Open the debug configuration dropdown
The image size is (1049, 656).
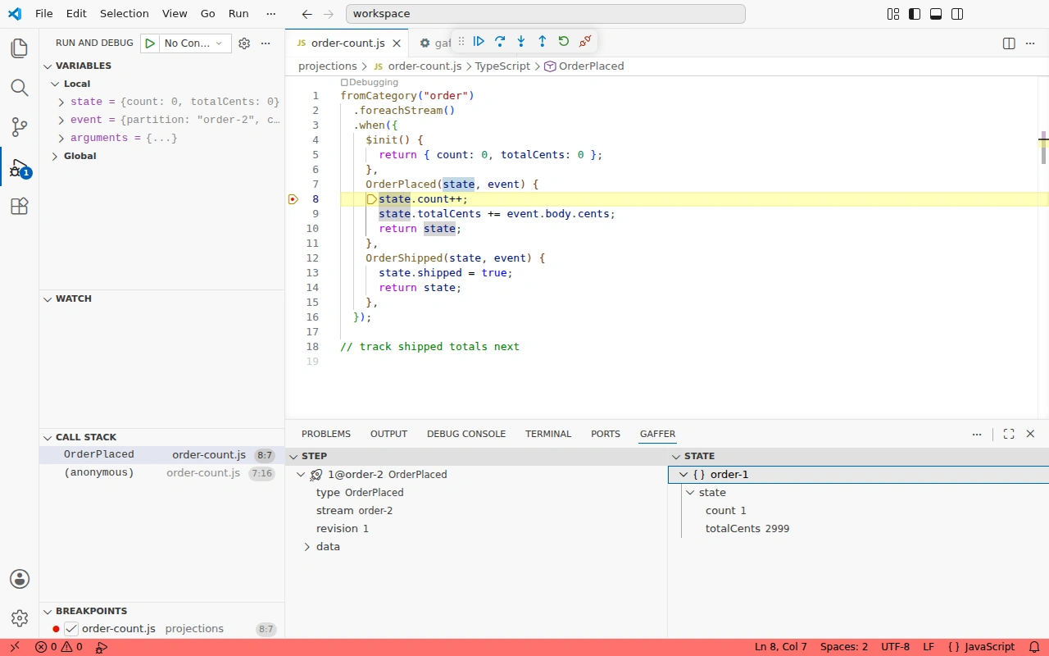click(194, 43)
